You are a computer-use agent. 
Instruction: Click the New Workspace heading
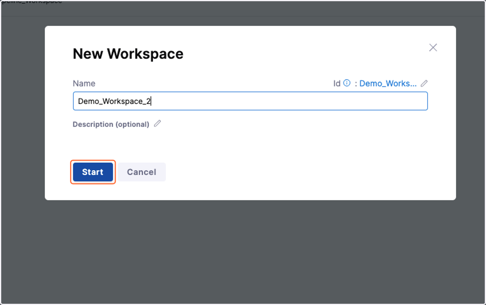click(x=128, y=53)
